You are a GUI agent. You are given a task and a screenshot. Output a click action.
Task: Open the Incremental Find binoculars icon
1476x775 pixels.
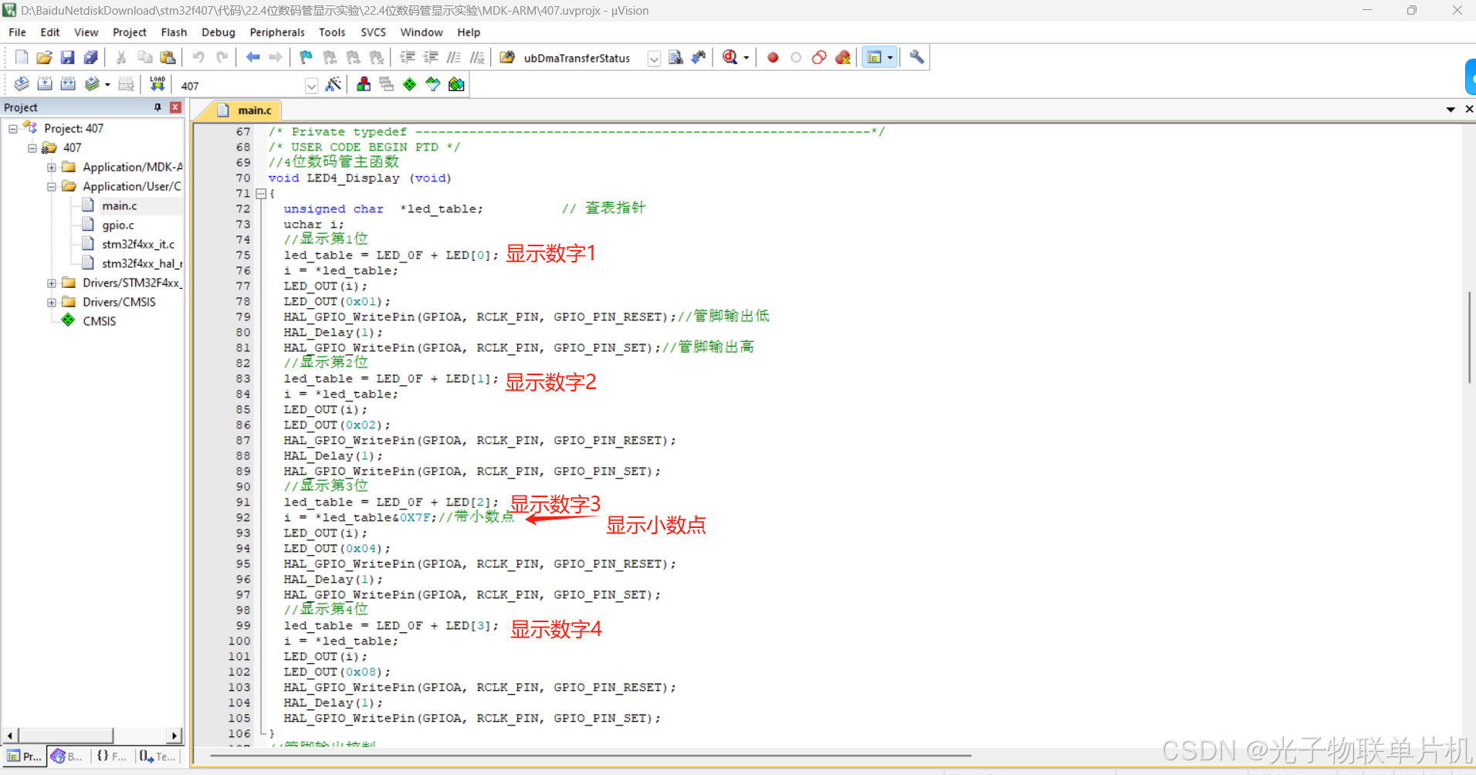tap(699, 57)
